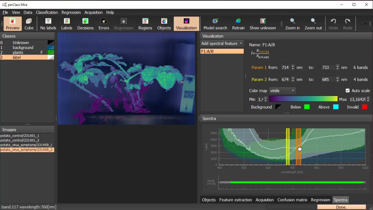Open the Regions tool
Viewport: 373px width, 210px height.
click(145, 24)
